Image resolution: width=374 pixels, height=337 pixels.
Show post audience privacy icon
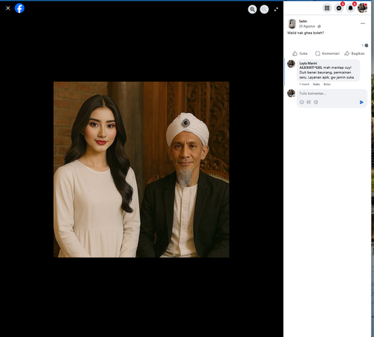coord(319,26)
